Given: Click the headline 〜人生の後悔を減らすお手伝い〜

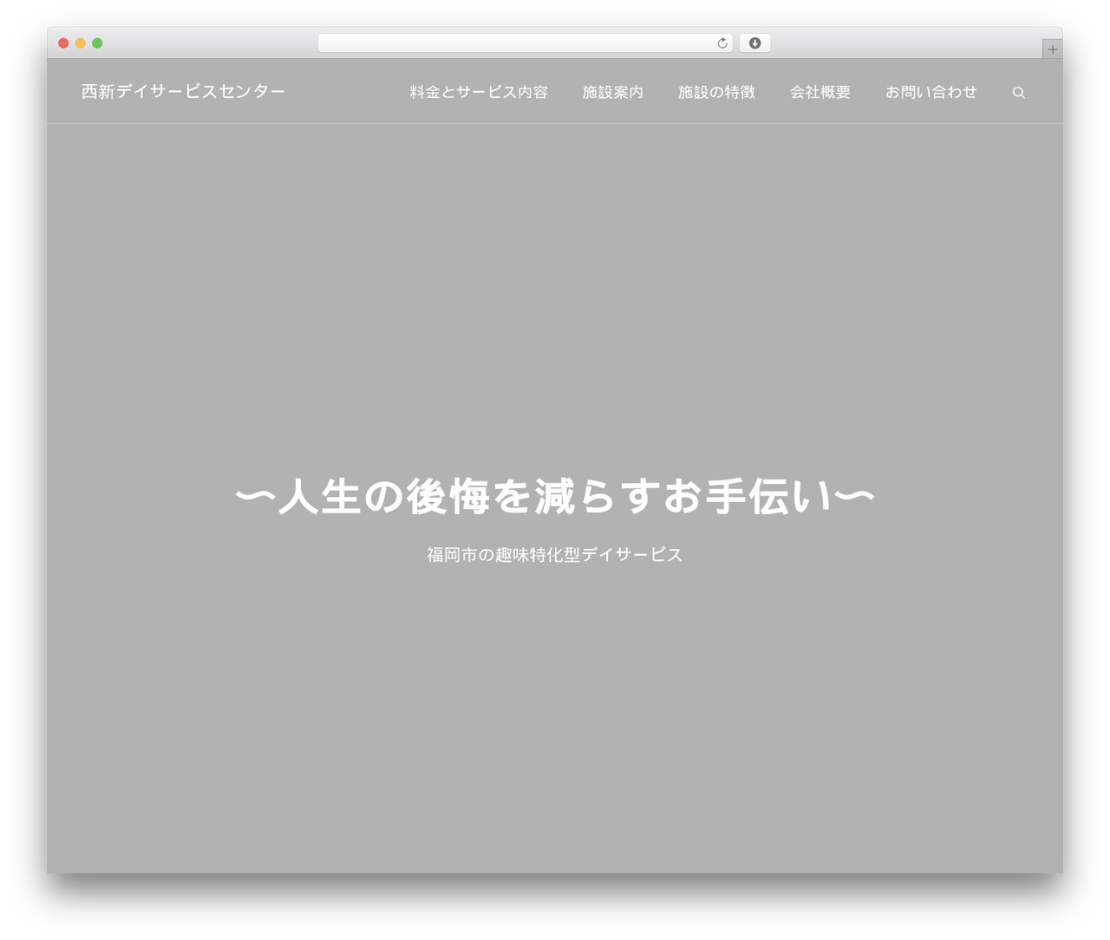Looking at the screenshot, I should pyautogui.click(x=555, y=498).
